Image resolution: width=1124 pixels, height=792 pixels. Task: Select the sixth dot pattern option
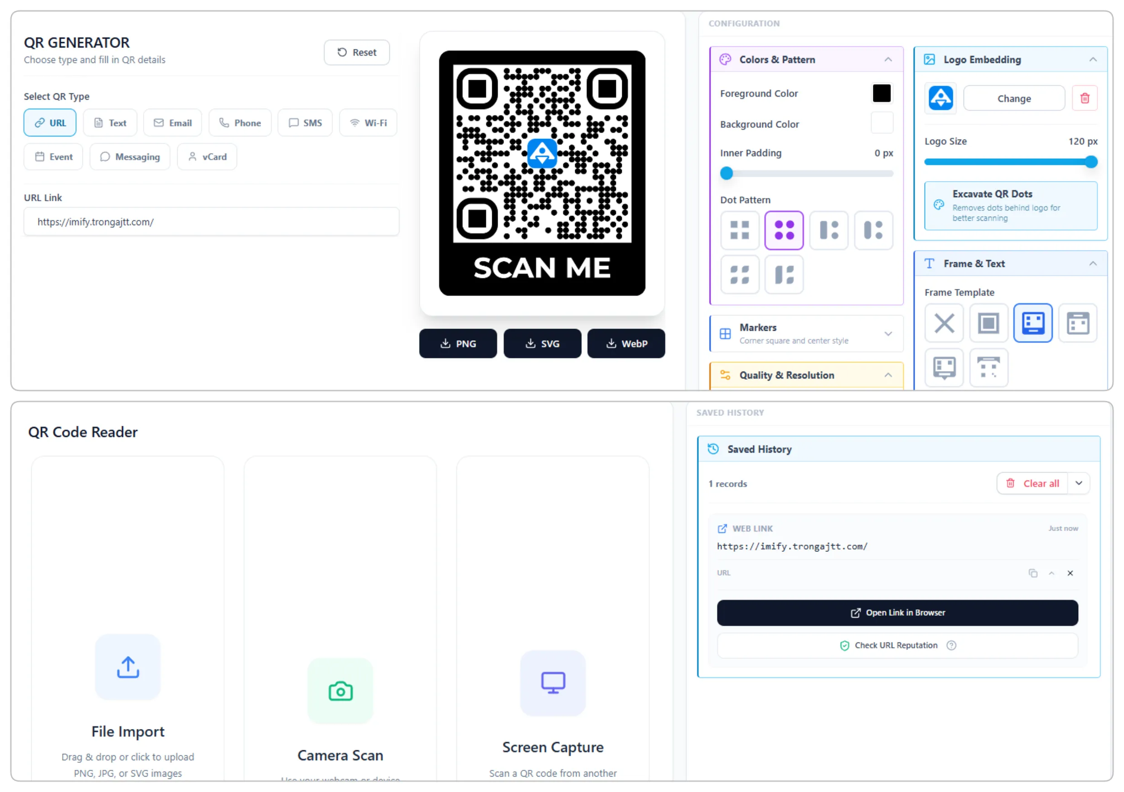(x=784, y=275)
